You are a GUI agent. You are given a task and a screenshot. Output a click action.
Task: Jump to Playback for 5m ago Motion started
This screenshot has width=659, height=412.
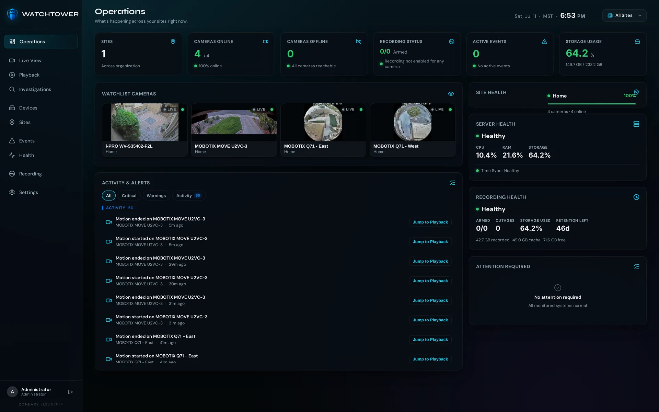(x=430, y=242)
